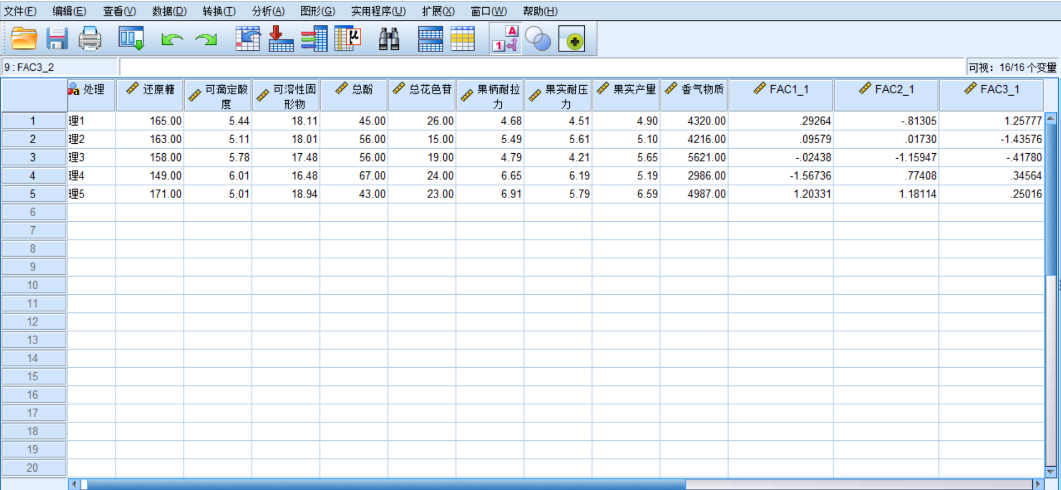Viewport: 1061px width, 490px height.
Task: Click the vertical scrollbar down arrow
Action: [x=1050, y=472]
